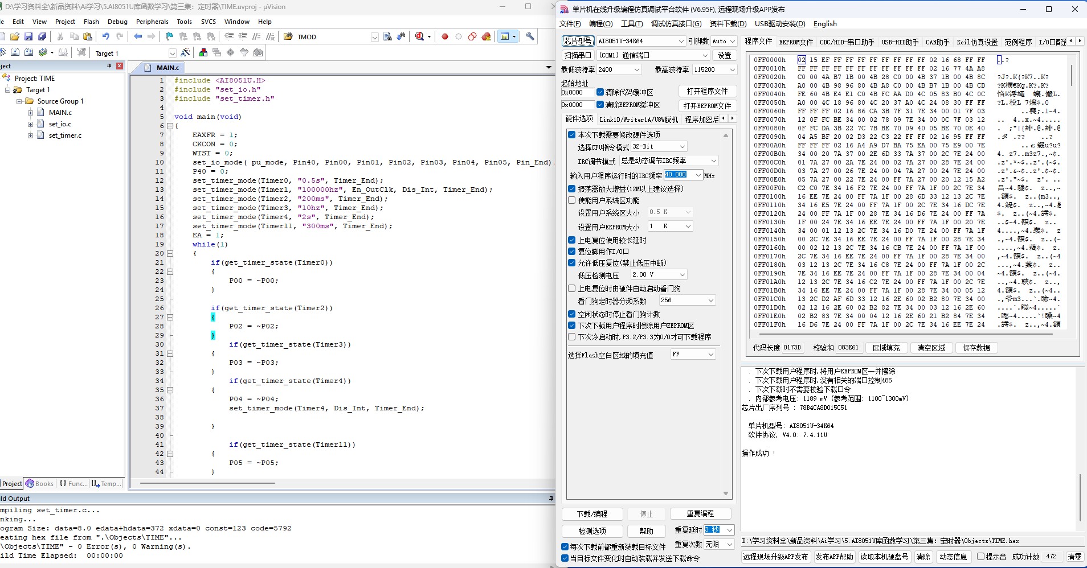The width and height of the screenshot is (1087, 568).
Task: Open the 最高波特率 115200 dropdown
Action: tap(714, 69)
